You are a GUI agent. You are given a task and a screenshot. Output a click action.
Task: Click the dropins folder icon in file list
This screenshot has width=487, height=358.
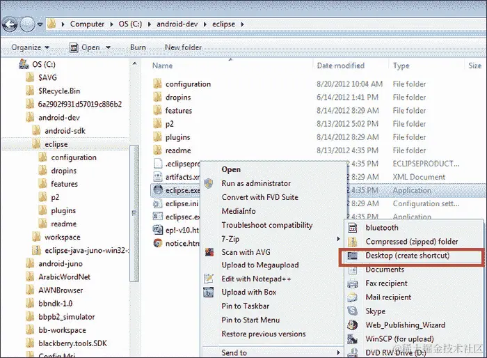point(157,97)
